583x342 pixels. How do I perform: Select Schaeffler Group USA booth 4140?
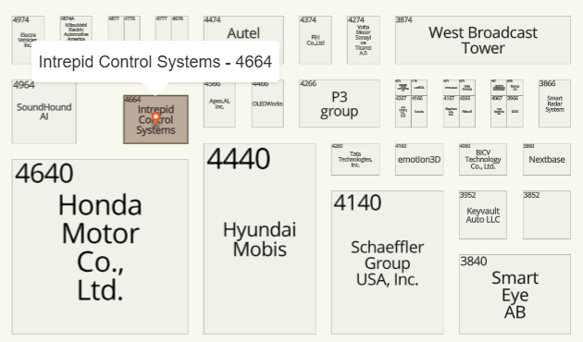(388, 263)
